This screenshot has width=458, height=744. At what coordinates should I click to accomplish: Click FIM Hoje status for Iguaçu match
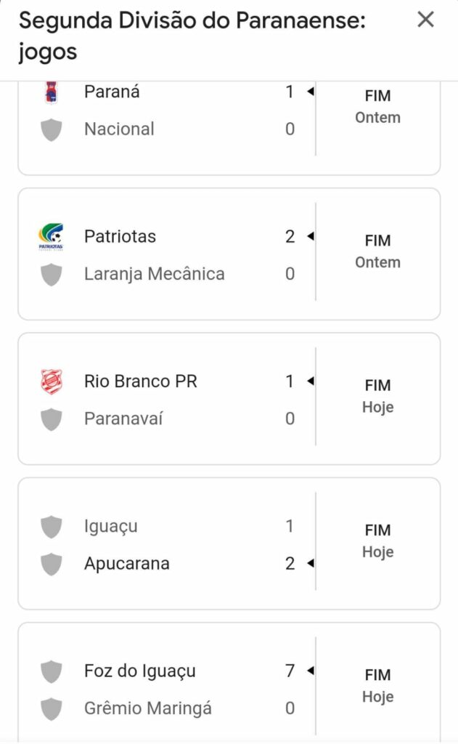click(377, 541)
